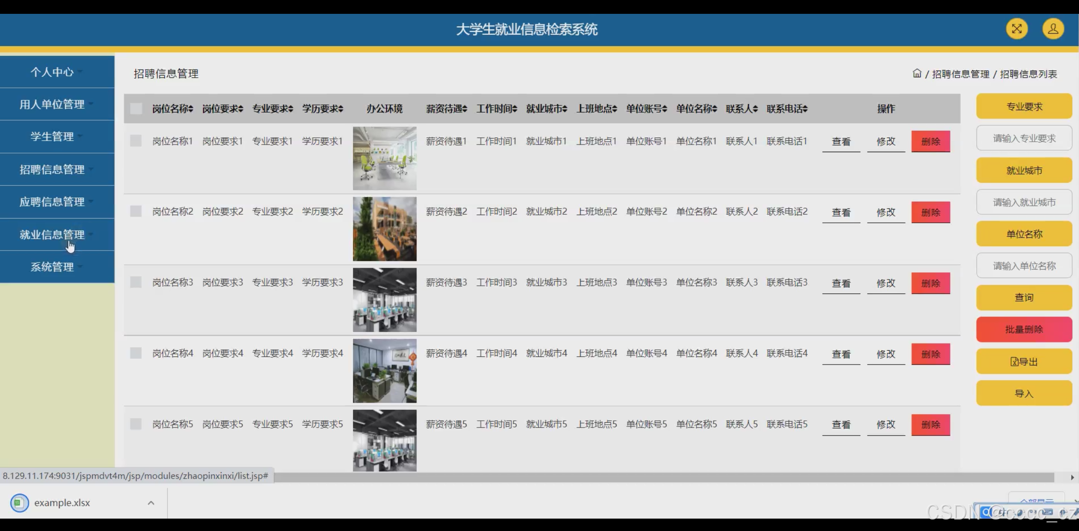
Task: Focus the 请输入就业城市 input field
Action: point(1024,202)
